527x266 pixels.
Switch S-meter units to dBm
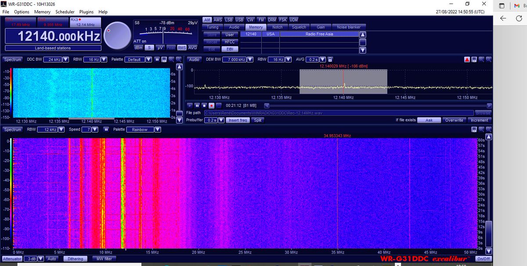click(138, 47)
